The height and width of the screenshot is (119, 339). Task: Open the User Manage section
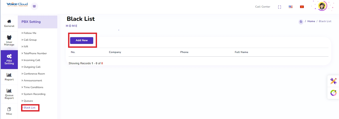[9, 40]
